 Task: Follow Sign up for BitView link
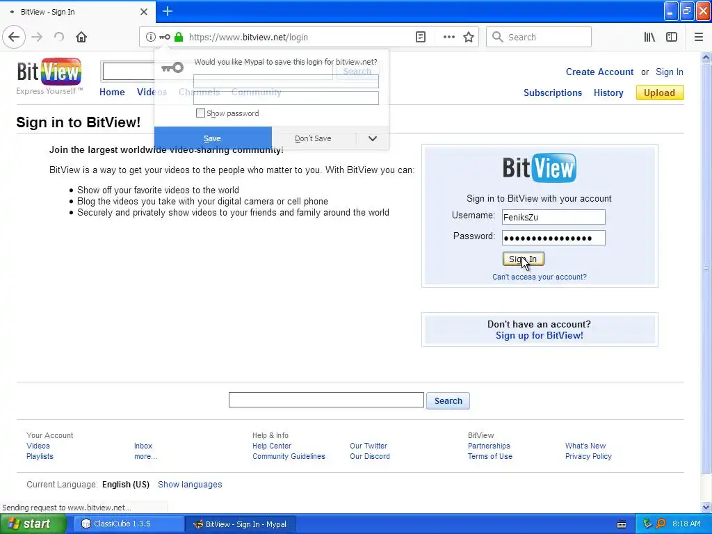[540, 336]
